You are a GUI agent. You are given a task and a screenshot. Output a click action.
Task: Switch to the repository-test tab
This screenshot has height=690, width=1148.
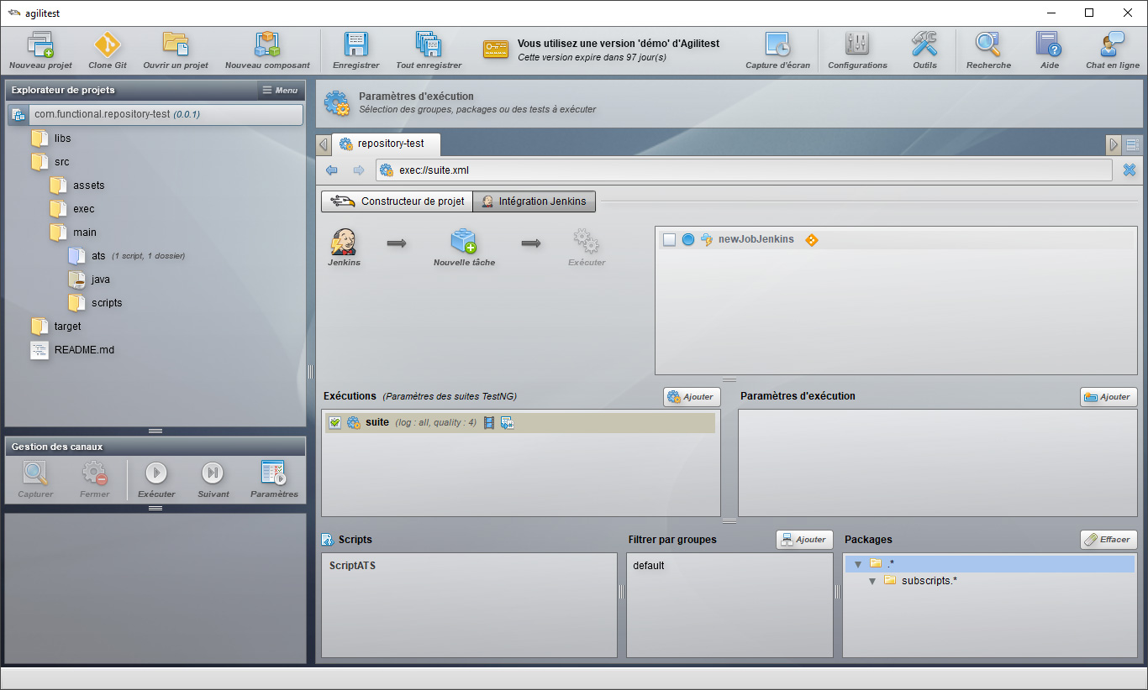click(385, 144)
